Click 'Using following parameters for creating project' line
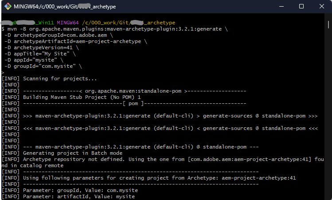 [148, 178]
